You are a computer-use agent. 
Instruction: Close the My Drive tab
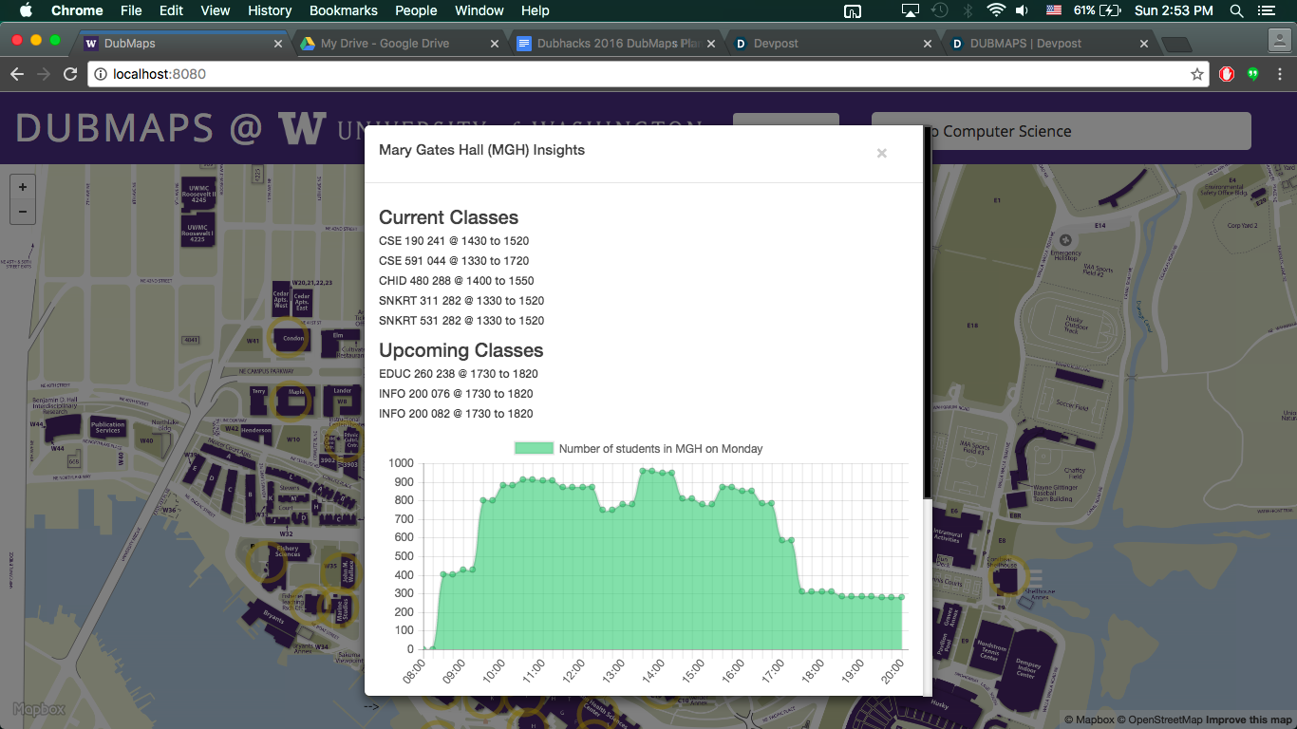pos(496,44)
